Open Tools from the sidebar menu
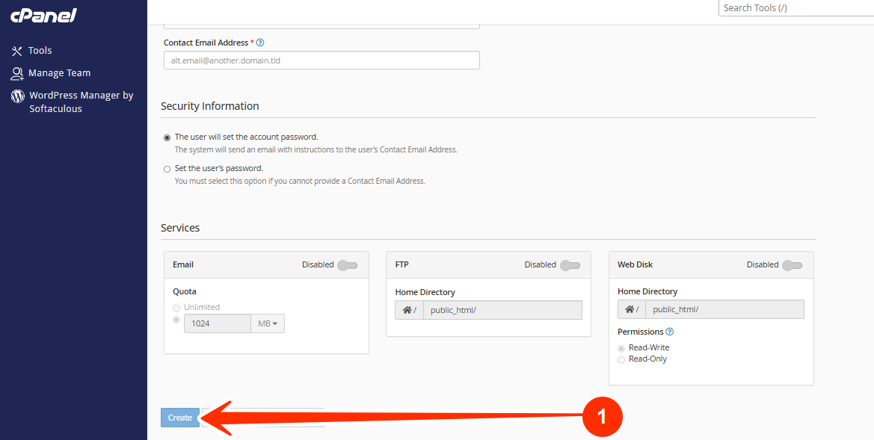The height and width of the screenshot is (440, 874). tap(40, 51)
